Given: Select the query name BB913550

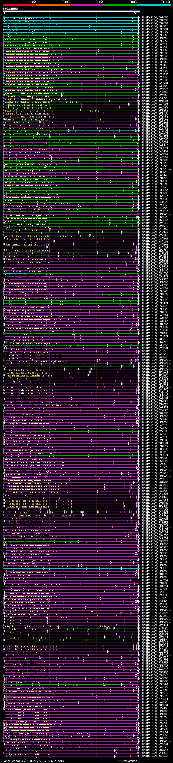Looking at the screenshot, I should click(x=10, y=9).
